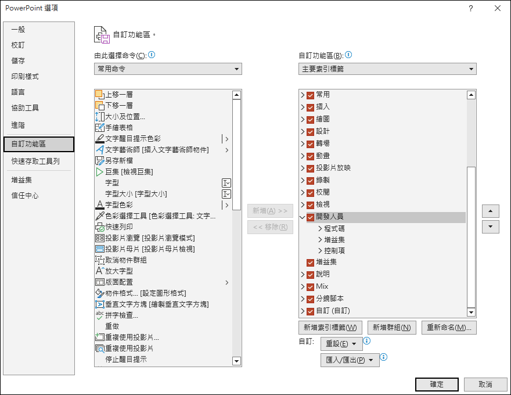The width and height of the screenshot is (511, 395).
Task: Open the 重設 dropdown button
Action: click(341, 344)
